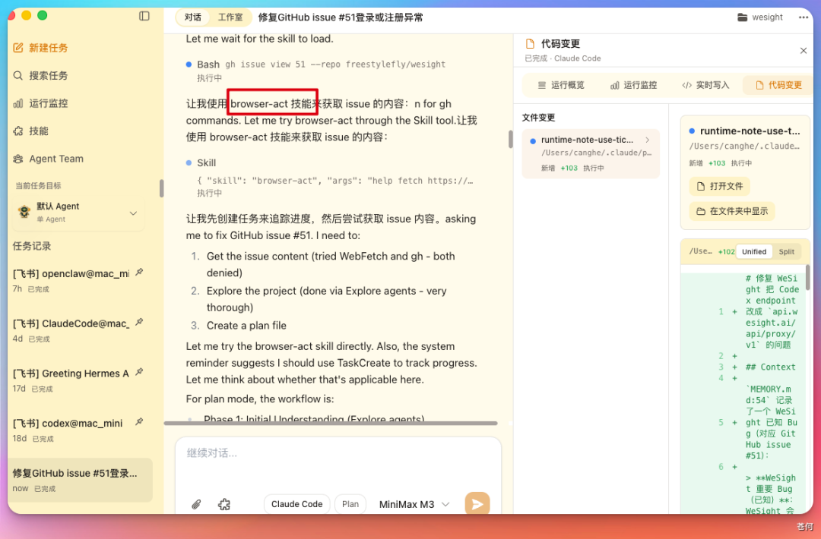
Task: Click the /Use... path in diff header
Action: tap(701, 251)
